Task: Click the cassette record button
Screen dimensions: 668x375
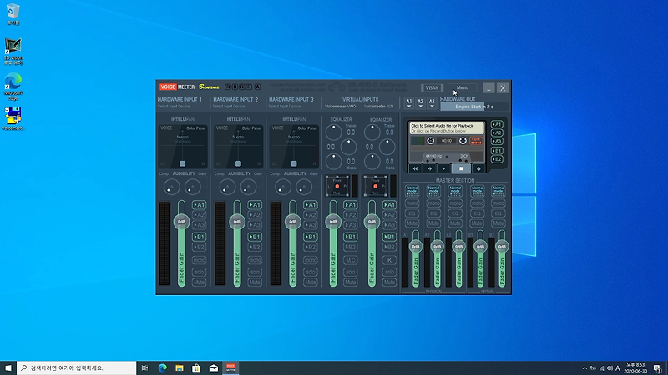Action: pos(478,169)
